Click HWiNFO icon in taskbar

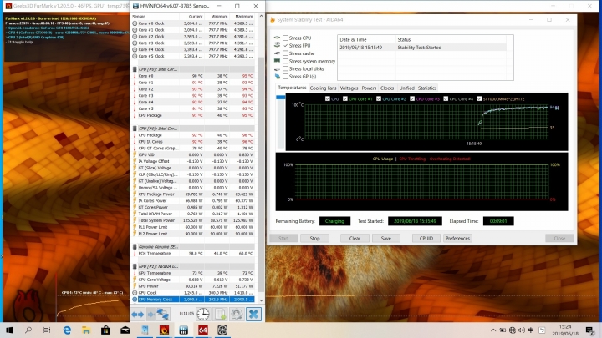click(183, 330)
